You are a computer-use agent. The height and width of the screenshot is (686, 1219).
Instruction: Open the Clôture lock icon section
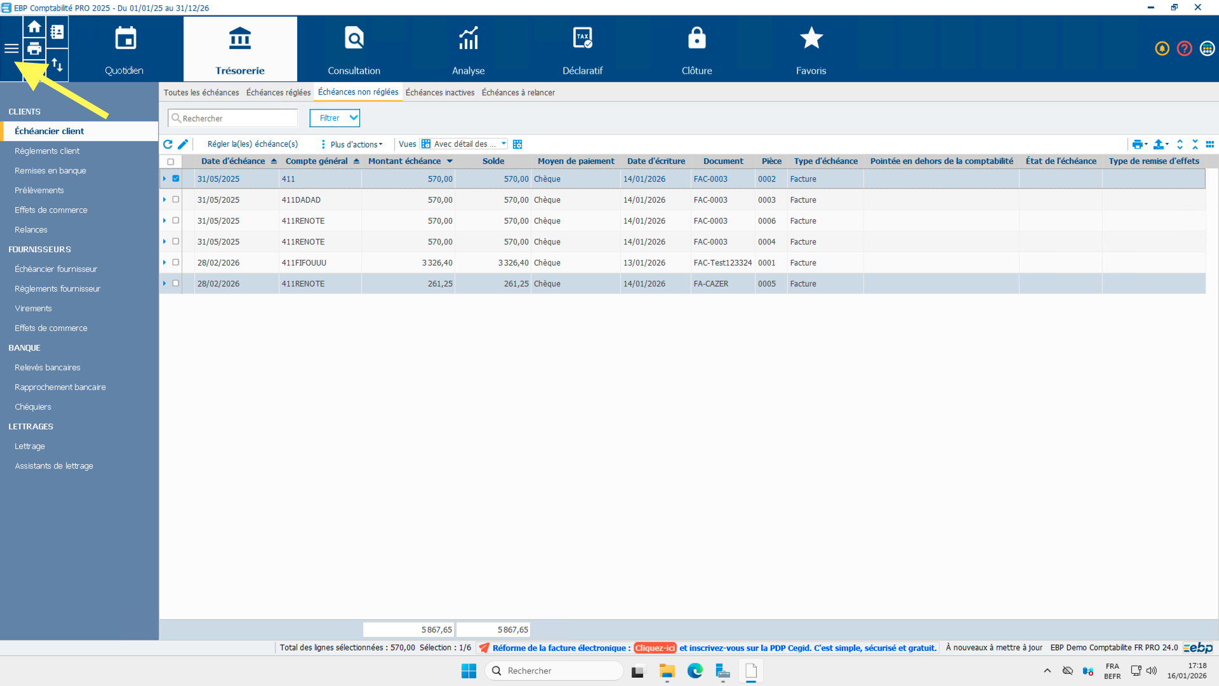[x=696, y=50]
